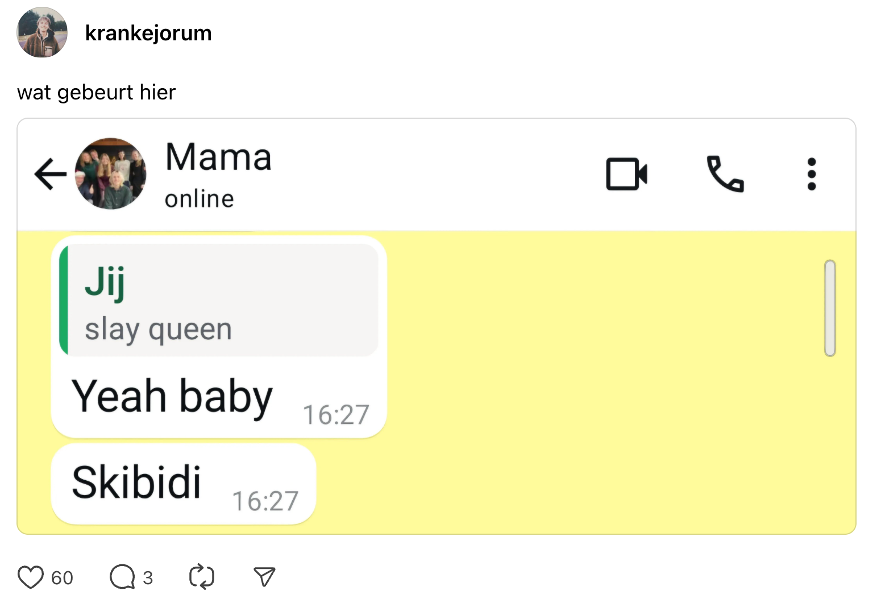Select the 'Skibidi' message bubble
Image resolution: width=881 pixels, height=599 pixels.
[136, 483]
